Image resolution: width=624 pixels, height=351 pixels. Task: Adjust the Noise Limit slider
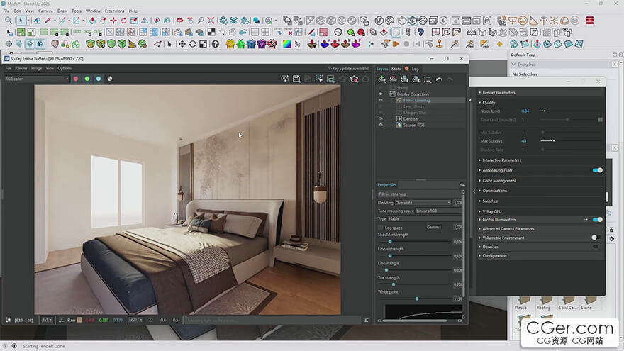click(544, 111)
